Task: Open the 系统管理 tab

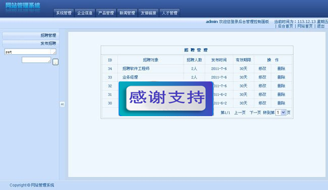Action: (x=64, y=13)
